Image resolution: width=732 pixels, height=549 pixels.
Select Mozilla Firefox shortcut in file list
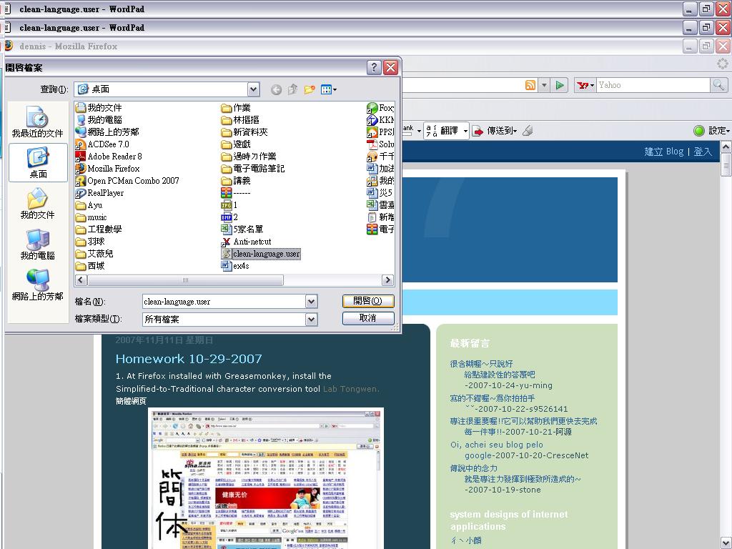107,169
